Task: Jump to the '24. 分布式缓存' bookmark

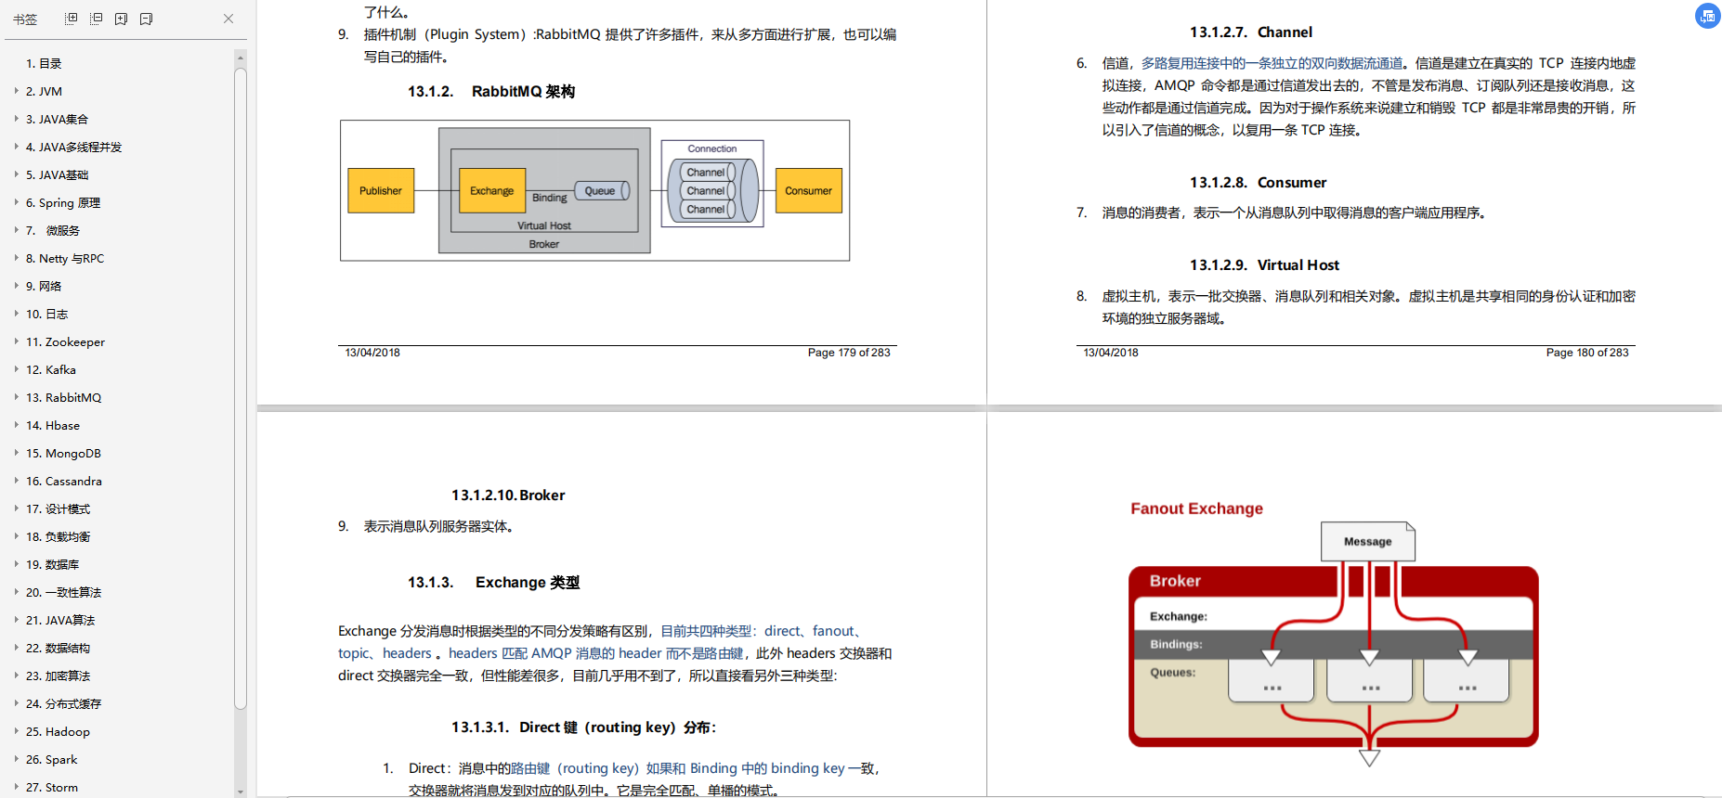Action: [x=64, y=703]
